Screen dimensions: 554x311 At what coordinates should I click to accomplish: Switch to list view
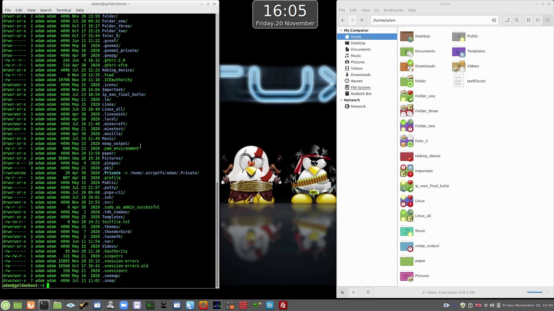pos(538,20)
